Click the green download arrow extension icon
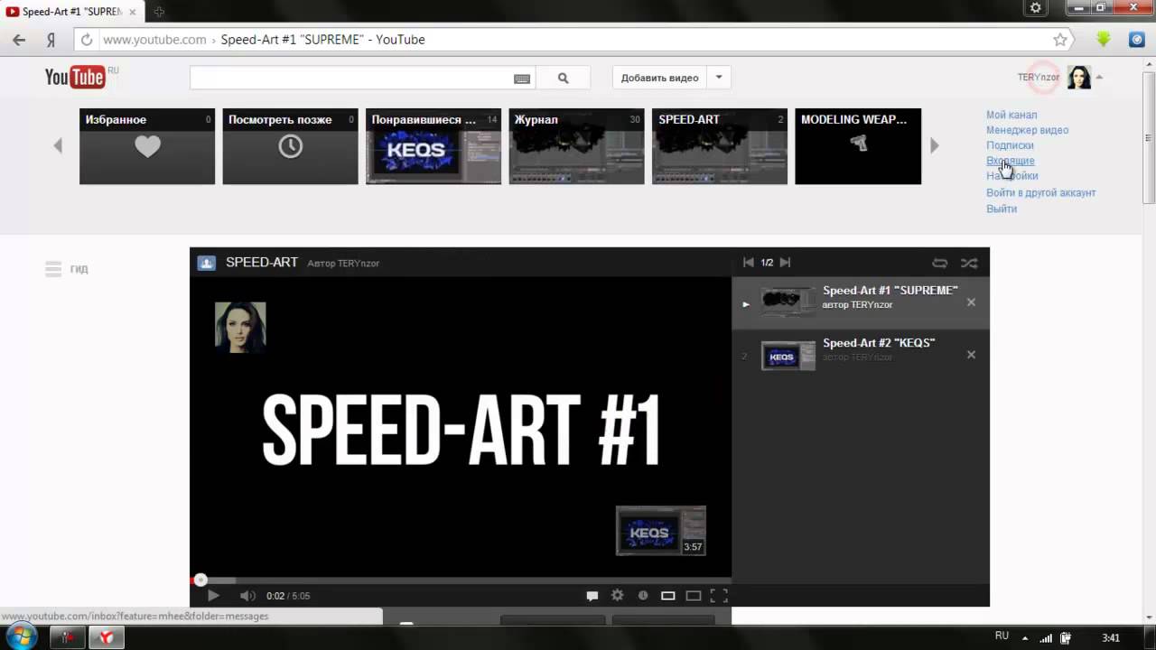Viewport: 1156px width, 650px height. (1104, 40)
